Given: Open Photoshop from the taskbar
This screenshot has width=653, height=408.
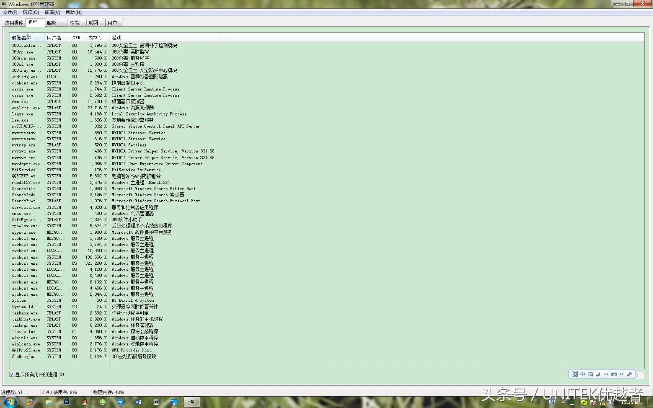Looking at the screenshot, I should [x=66, y=402].
